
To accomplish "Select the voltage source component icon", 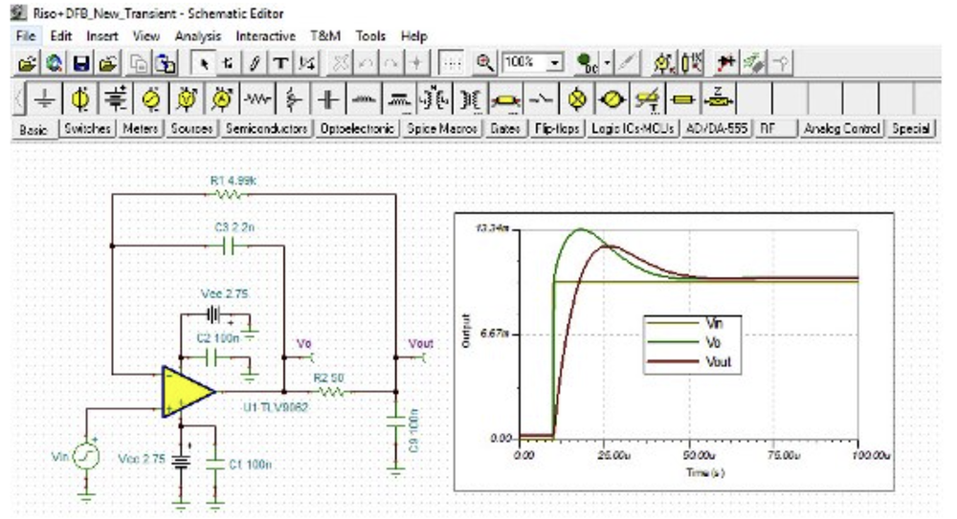I will pyautogui.click(x=80, y=98).
